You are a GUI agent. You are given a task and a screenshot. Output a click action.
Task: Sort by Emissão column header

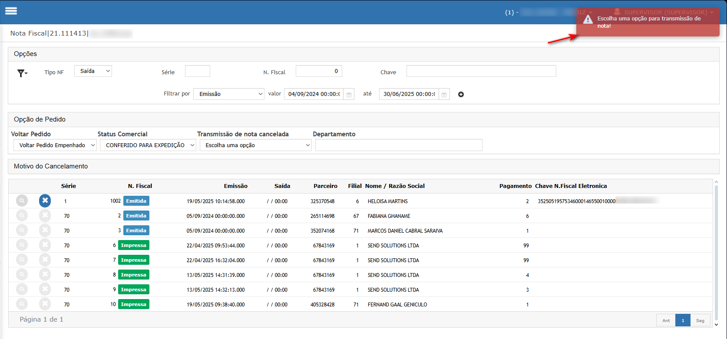click(x=236, y=186)
